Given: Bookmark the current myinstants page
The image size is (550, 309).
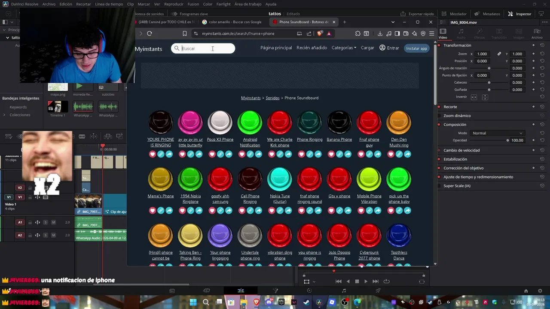Looking at the screenshot, I should 184,33.
